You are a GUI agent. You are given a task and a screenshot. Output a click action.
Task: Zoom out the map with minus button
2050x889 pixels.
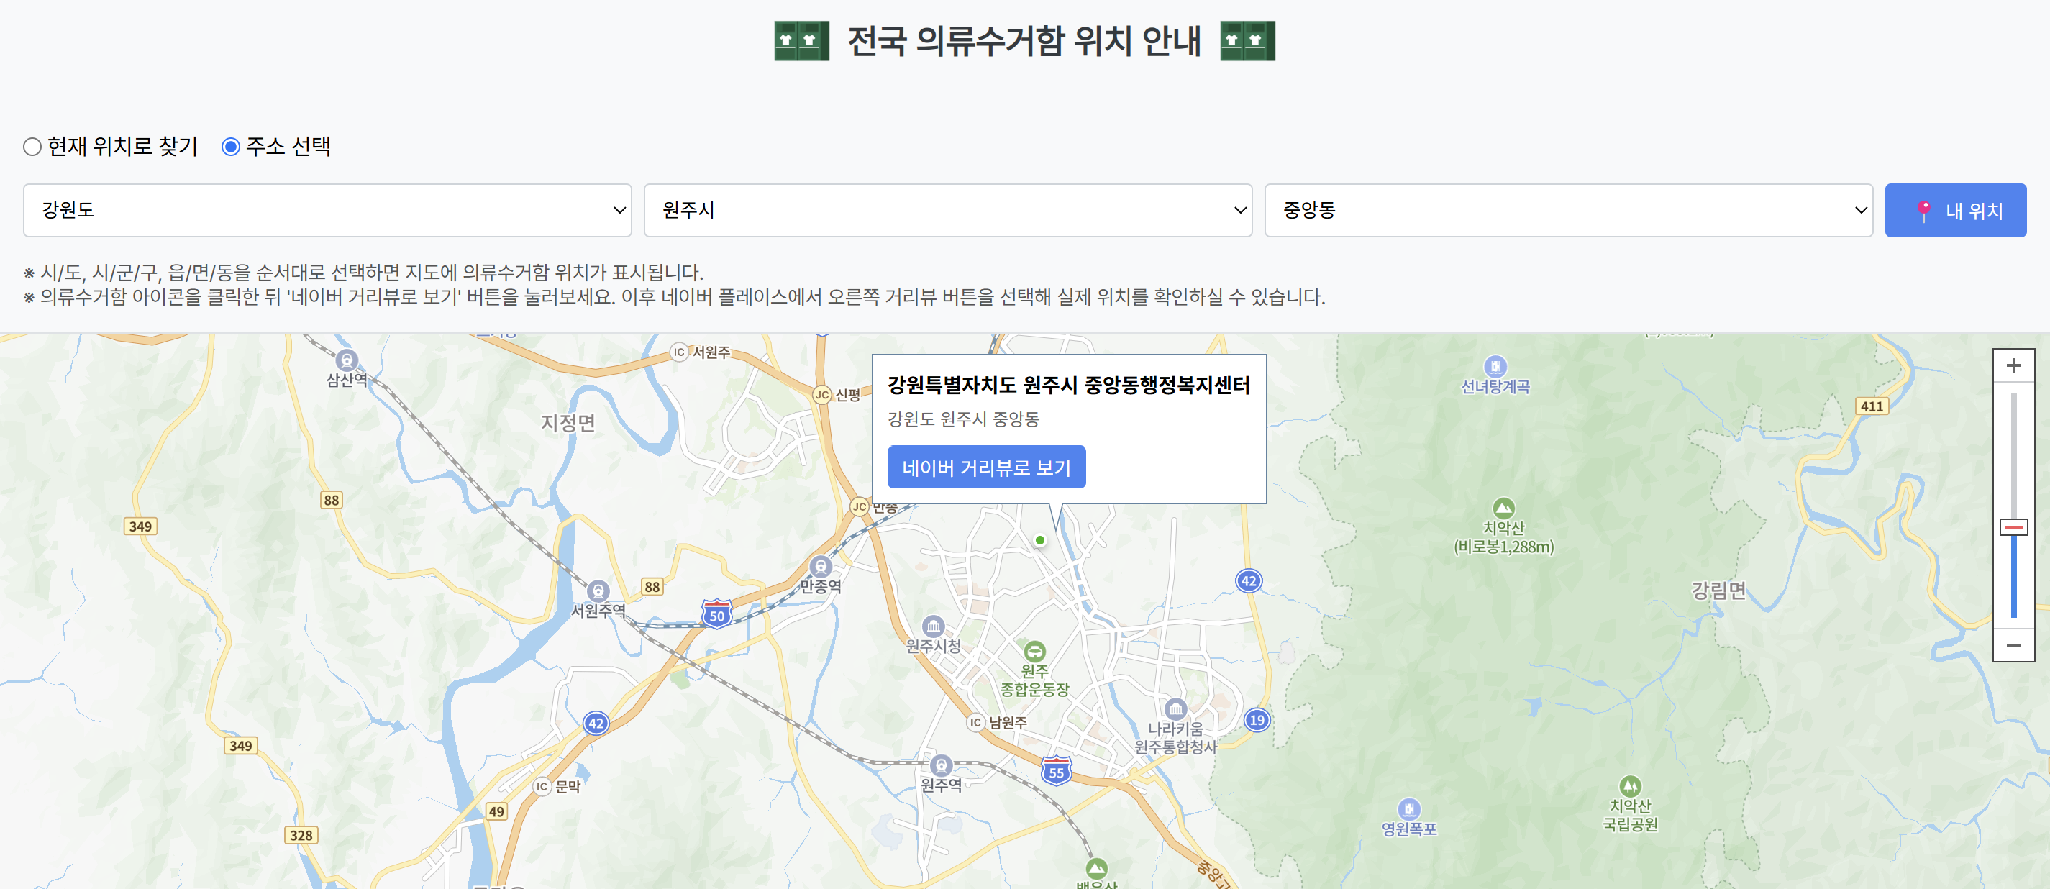2013,644
